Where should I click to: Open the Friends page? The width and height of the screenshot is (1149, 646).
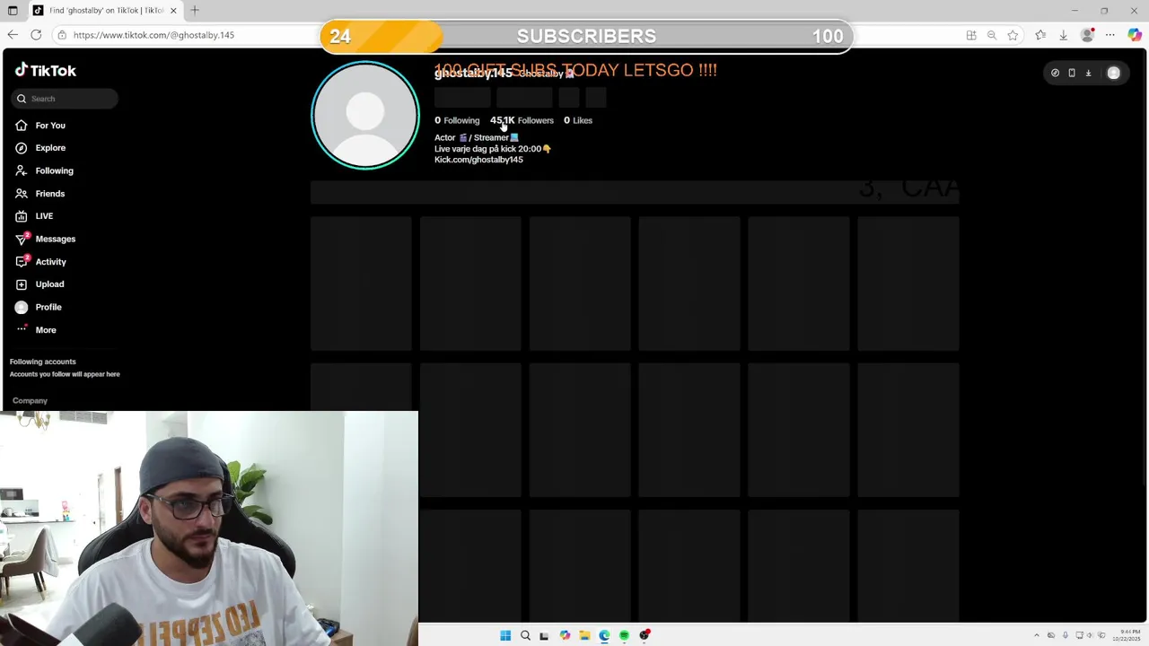tap(50, 194)
